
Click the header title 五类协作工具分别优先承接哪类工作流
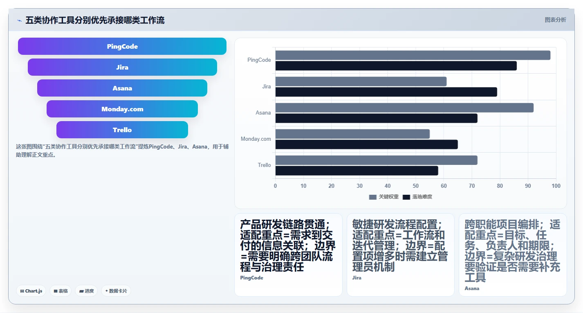[x=95, y=20]
